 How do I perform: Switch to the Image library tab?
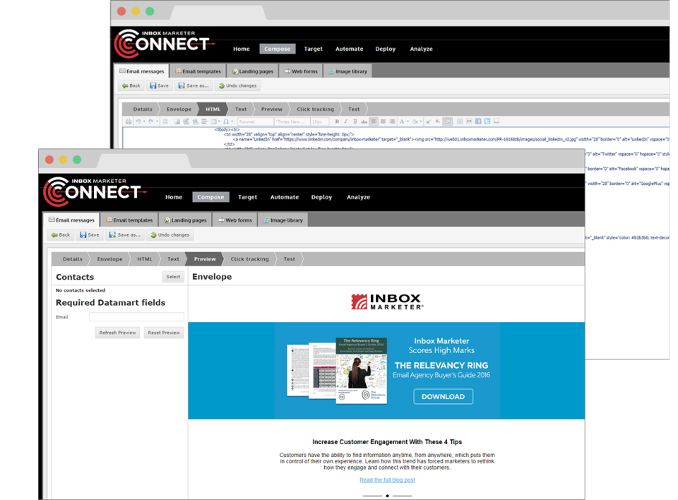pos(282,220)
